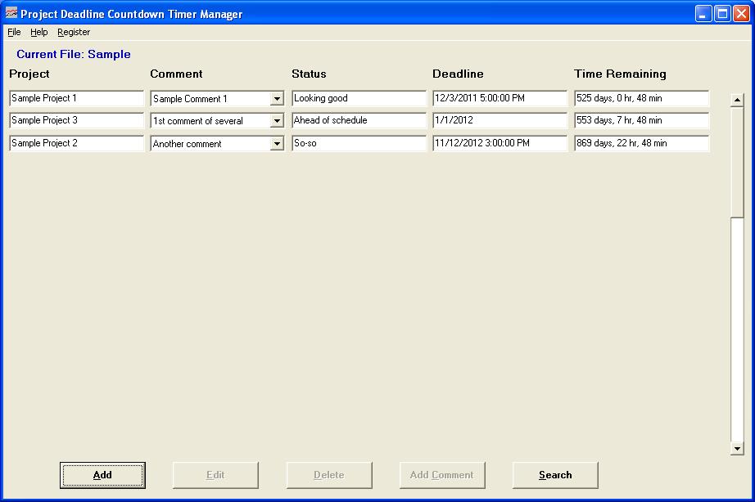Open the File menu
Screen dimensions: 755x502
click(x=14, y=32)
